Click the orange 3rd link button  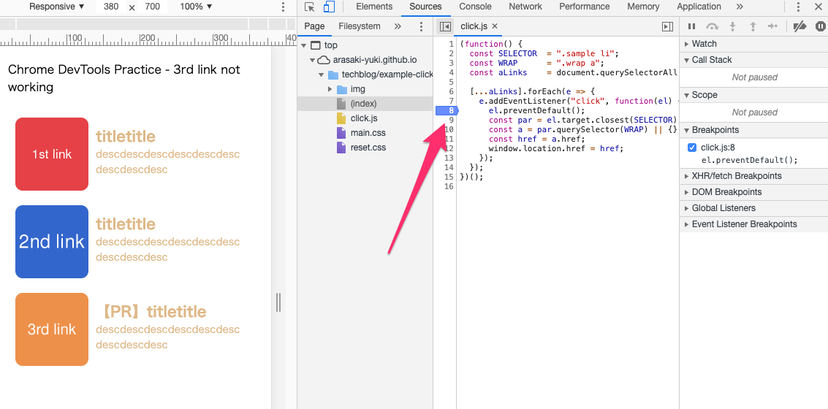(52, 329)
